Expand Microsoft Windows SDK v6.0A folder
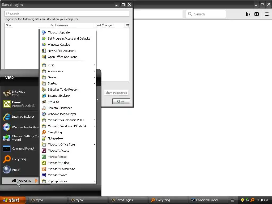Viewport: 272px width, 204px height. tap(68, 126)
